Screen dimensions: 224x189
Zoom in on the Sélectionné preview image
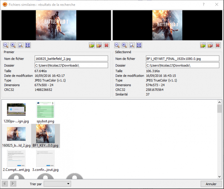125,45
